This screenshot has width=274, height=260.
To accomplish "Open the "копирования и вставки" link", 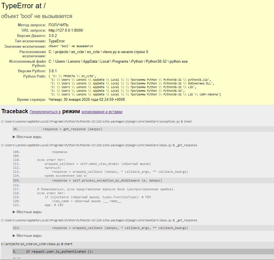I will (x=102, y=112).
